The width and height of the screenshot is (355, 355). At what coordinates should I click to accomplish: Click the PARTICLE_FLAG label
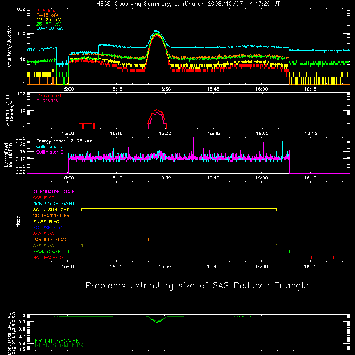pos(50,239)
